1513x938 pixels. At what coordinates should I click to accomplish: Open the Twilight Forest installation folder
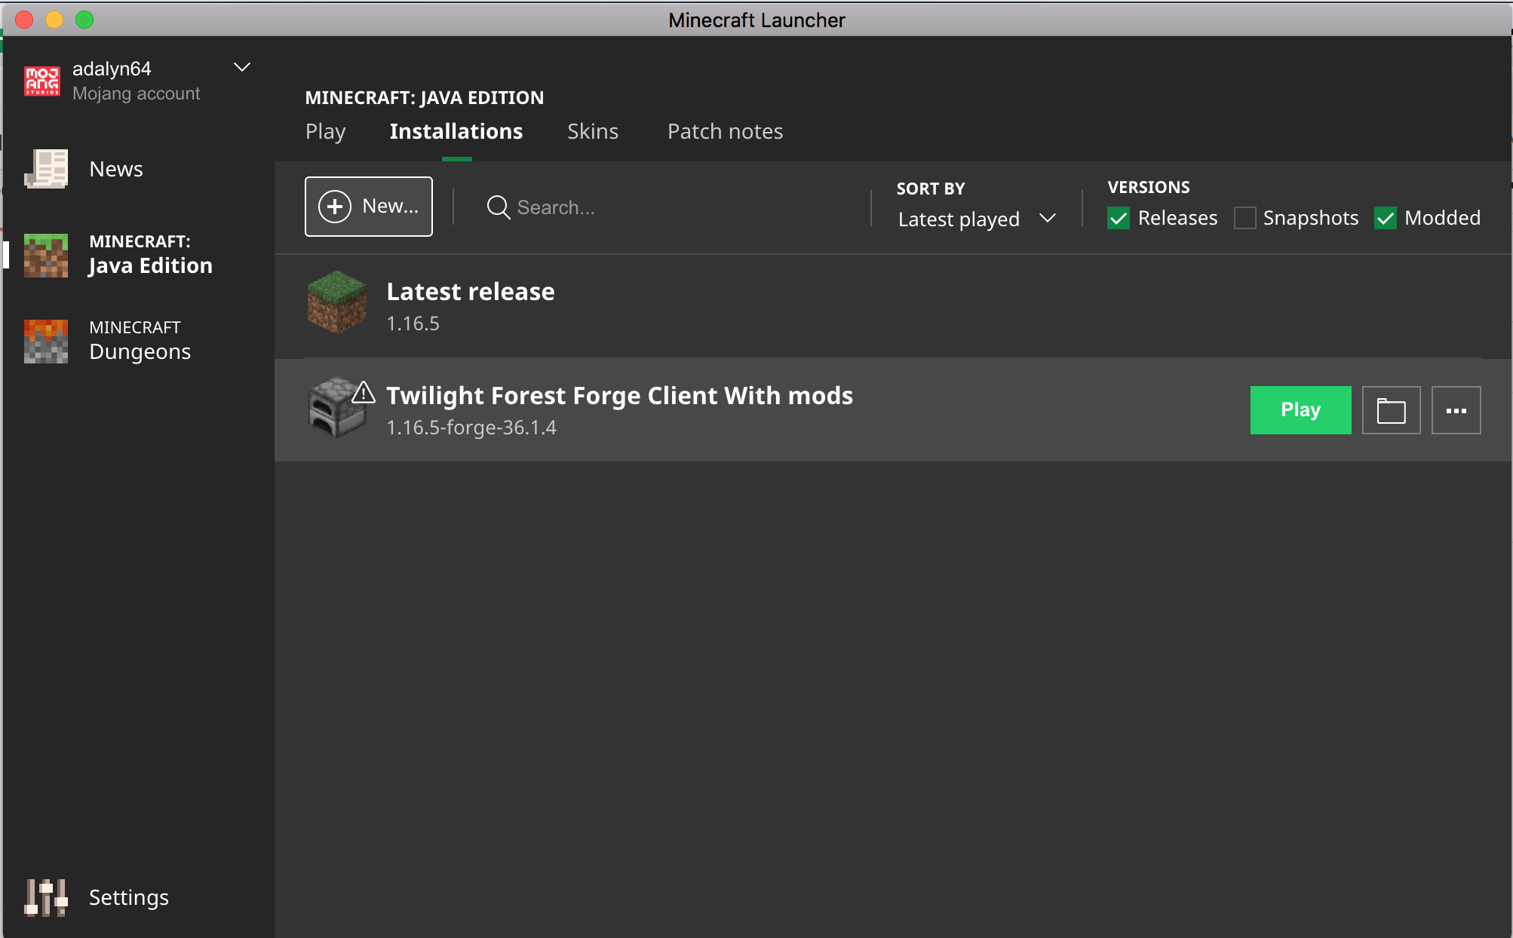(1391, 410)
